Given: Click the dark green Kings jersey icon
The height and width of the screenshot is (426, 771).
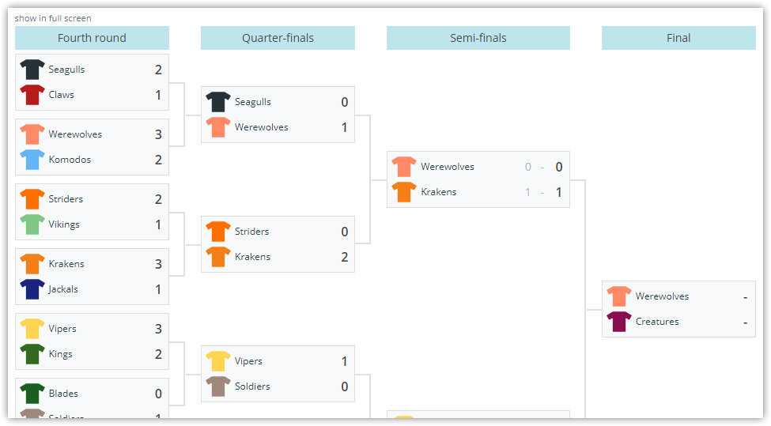Looking at the screenshot, I should click(x=32, y=354).
